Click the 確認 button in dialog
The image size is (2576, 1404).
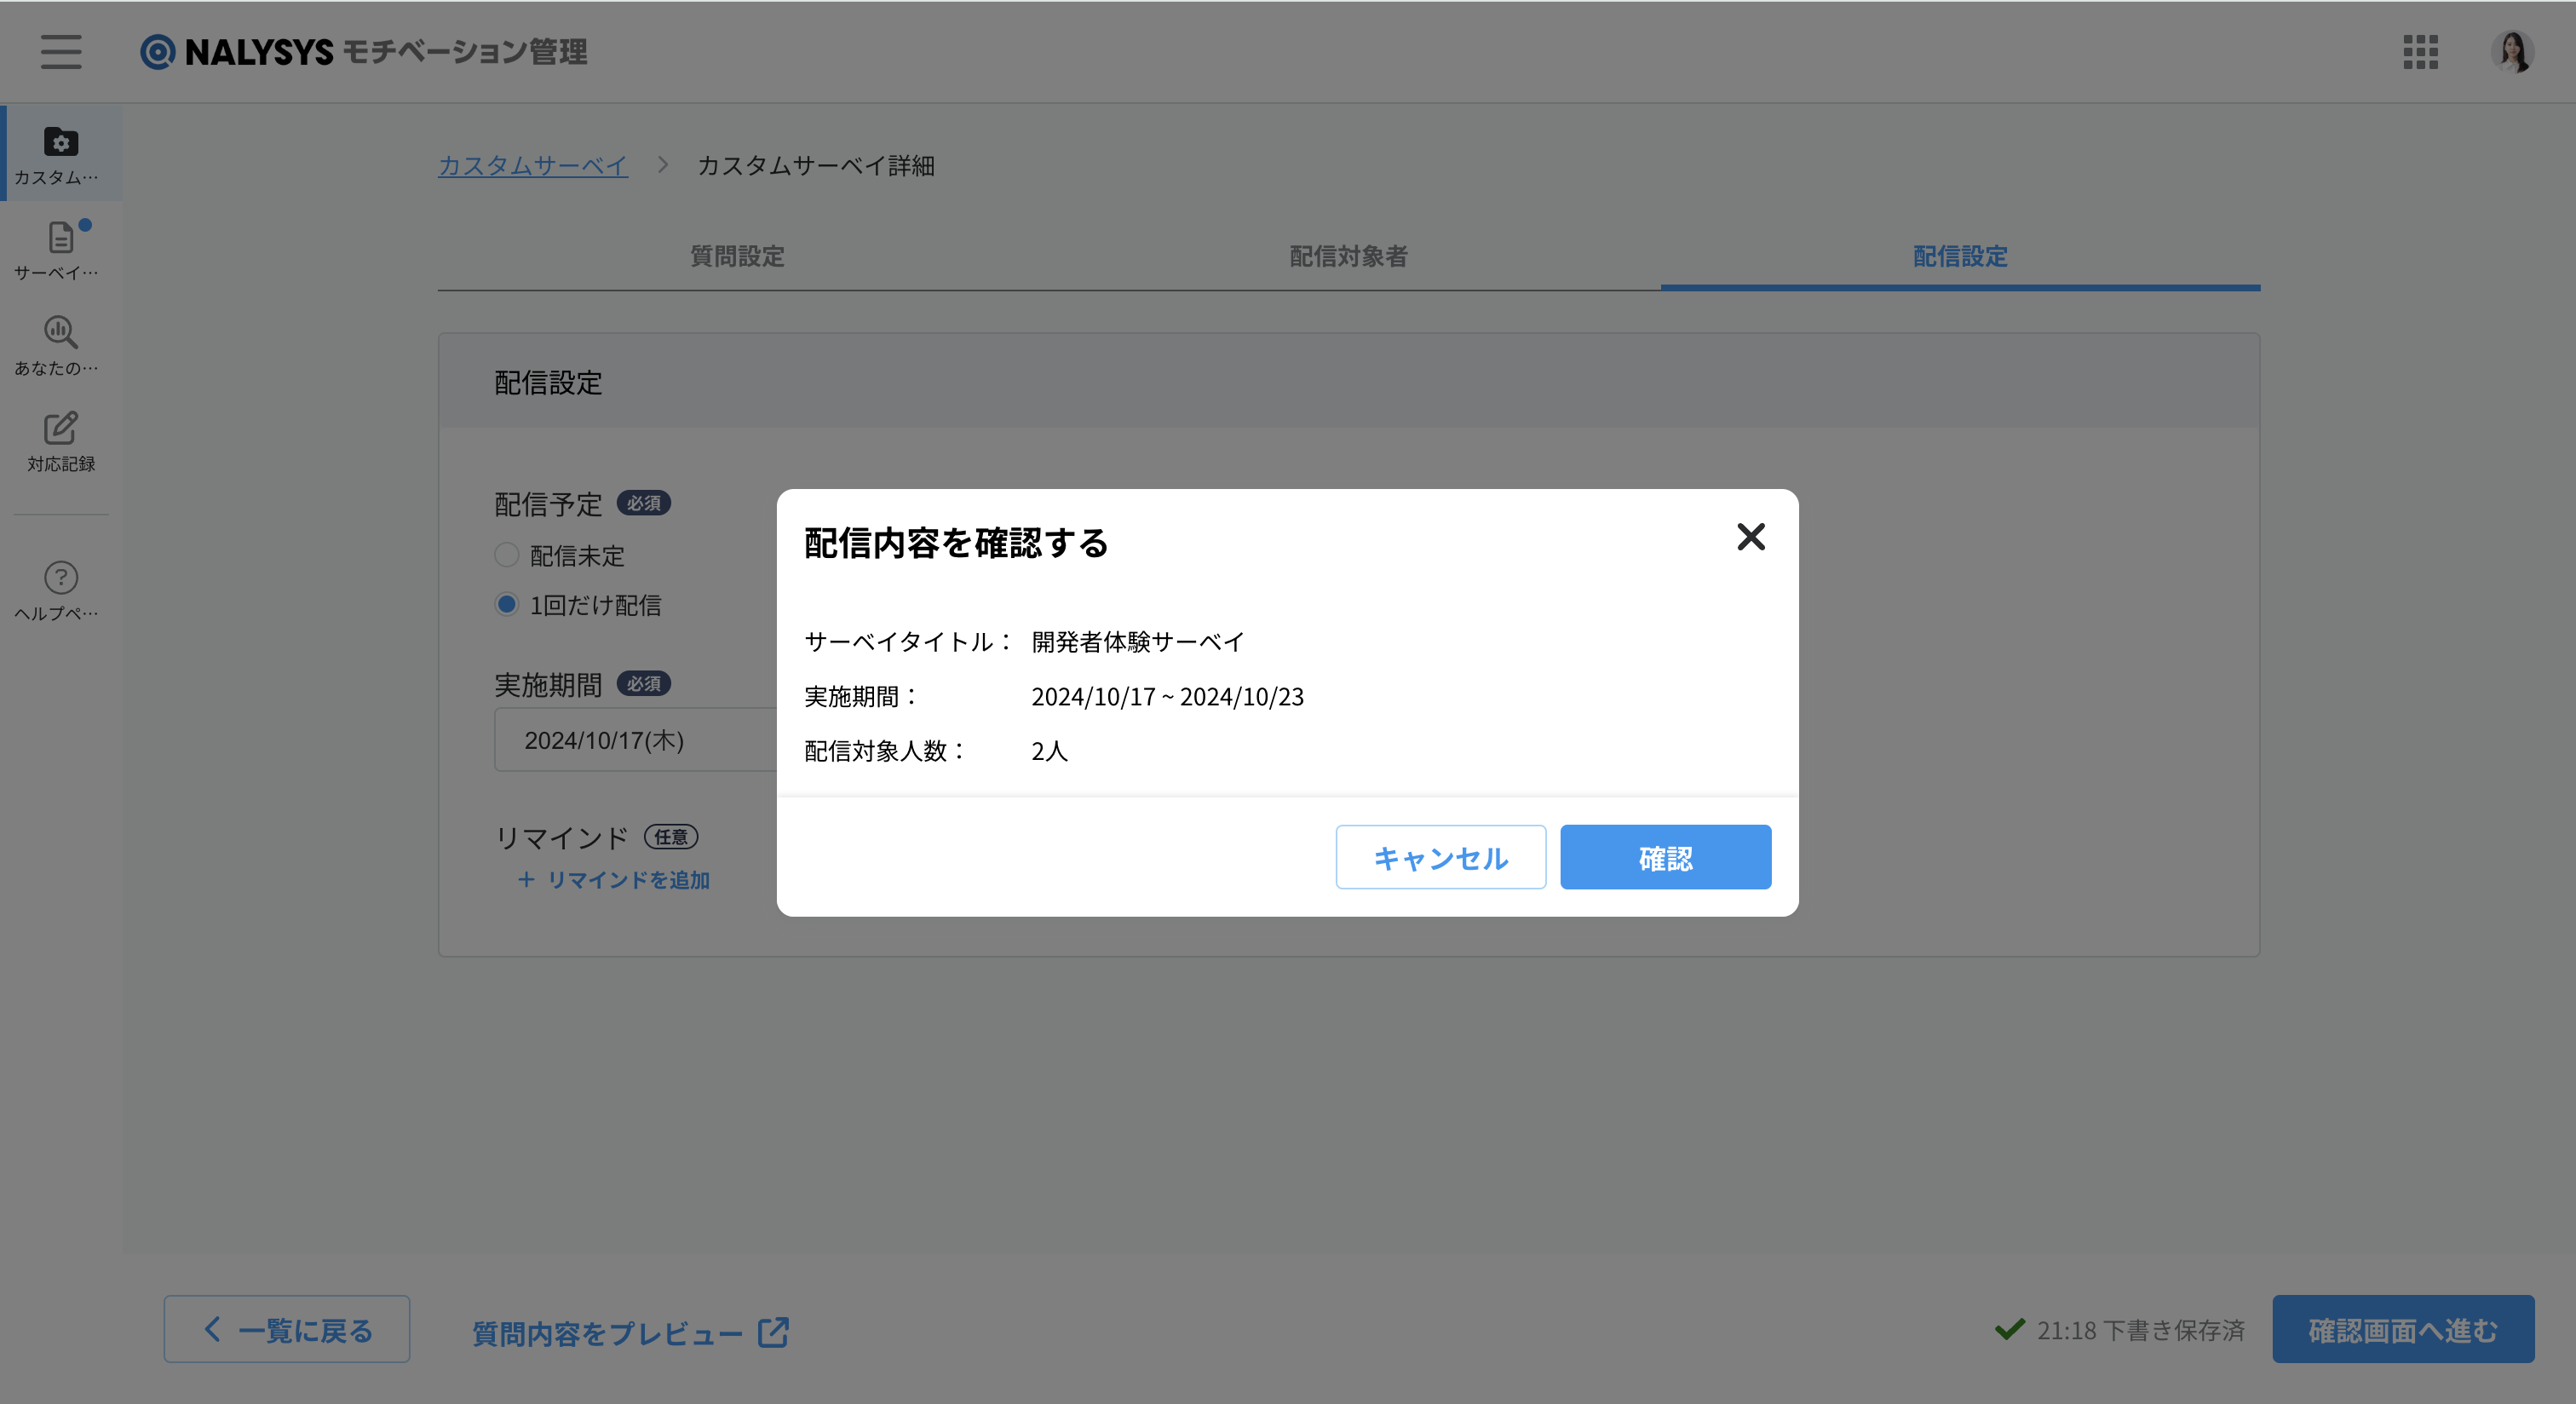pos(1666,857)
